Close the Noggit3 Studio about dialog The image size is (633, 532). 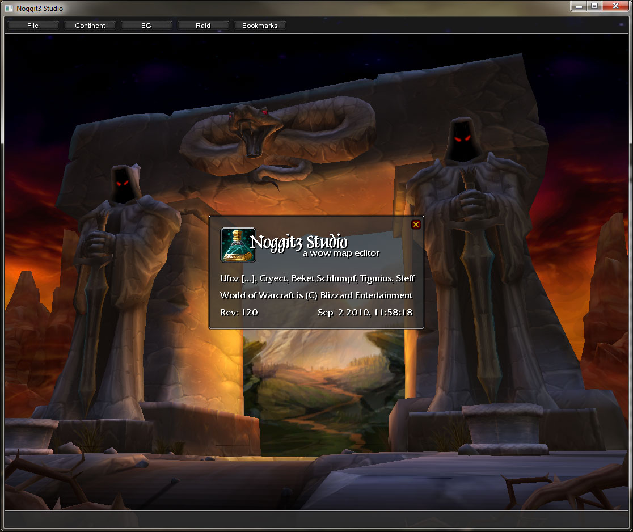point(416,225)
